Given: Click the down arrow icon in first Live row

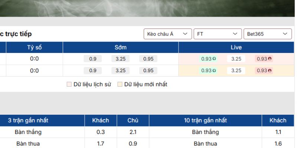Looking at the screenshot, I should point(270,59).
